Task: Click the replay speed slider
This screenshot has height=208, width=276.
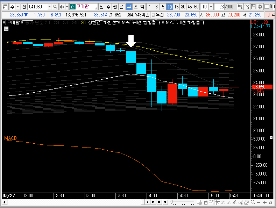Action: [x=182, y=202]
